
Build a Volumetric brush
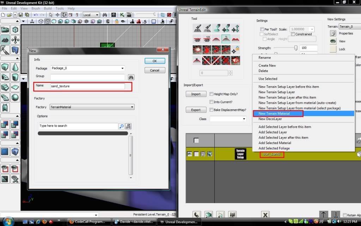pyautogui.click(x=5, y=107)
